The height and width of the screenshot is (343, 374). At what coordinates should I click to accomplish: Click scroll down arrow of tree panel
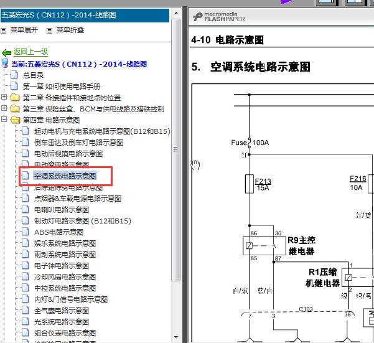176,337
